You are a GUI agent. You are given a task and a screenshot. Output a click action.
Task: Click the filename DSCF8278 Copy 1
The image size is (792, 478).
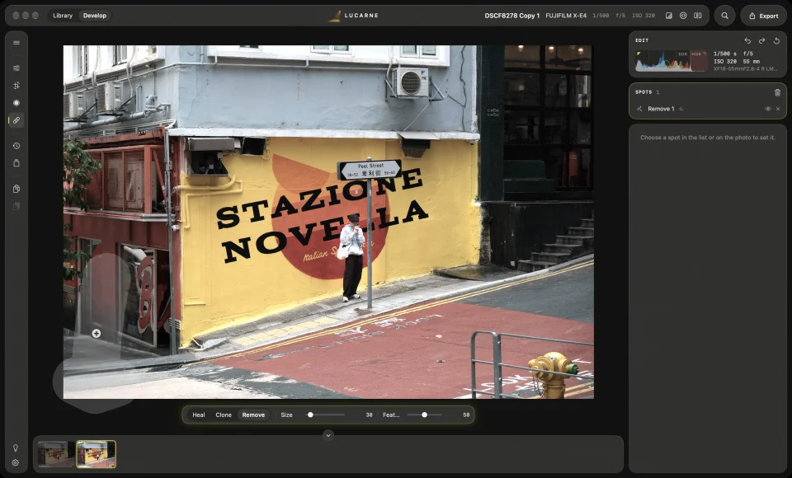pos(511,16)
